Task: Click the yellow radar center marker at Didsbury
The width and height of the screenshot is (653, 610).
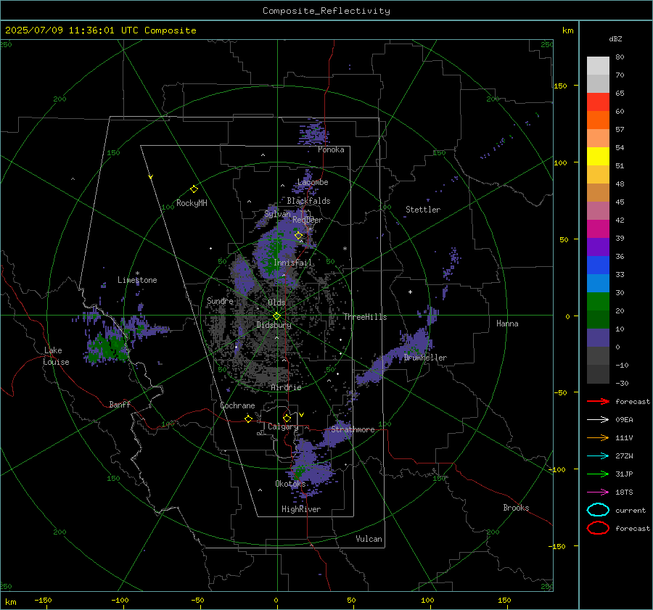Action: point(276,316)
